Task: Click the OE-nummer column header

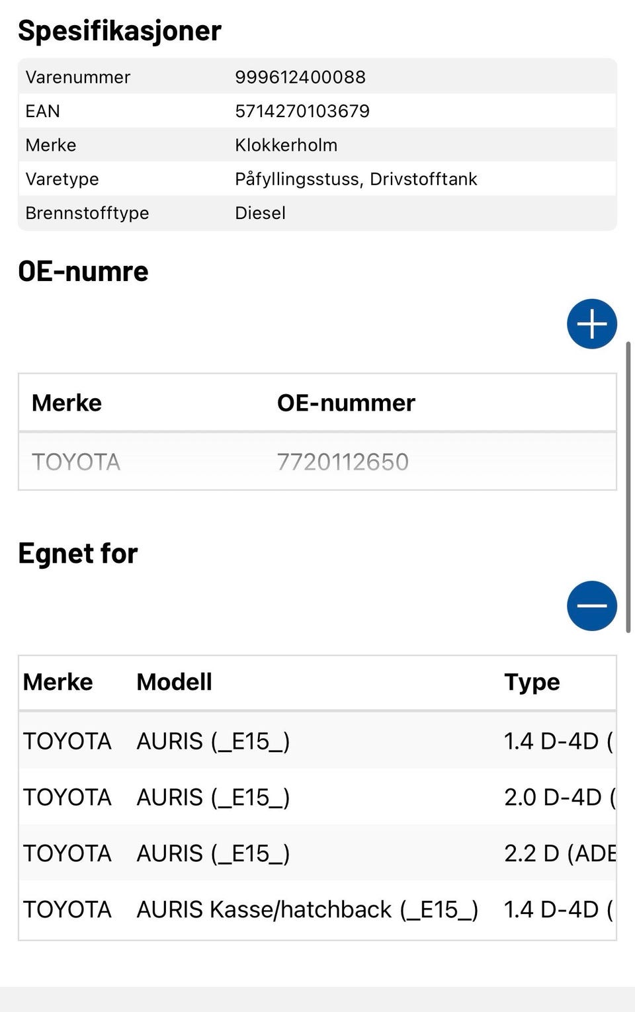Action: (346, 403)
